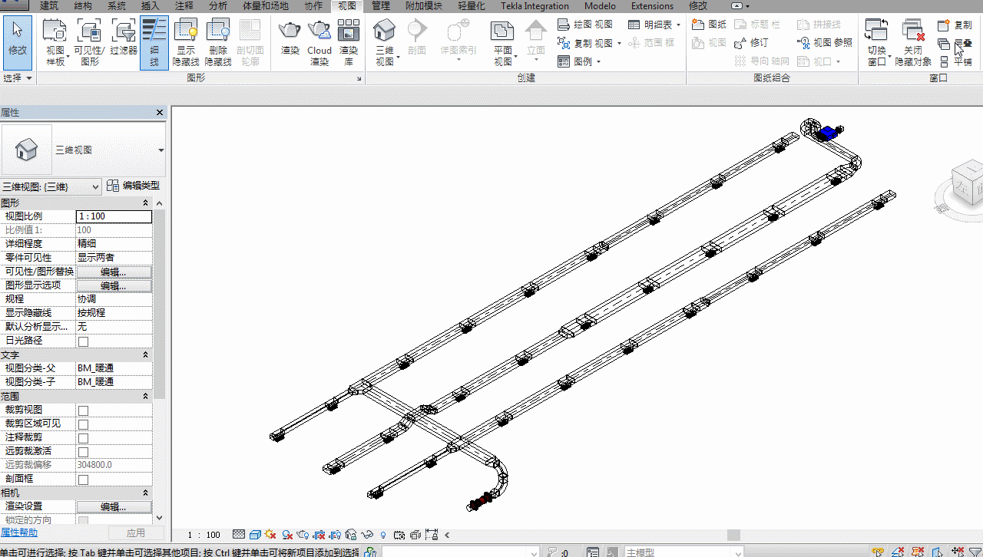Screen dimensions: 983x557
Task: Open 可见性/图形 visibility graphics tool
Action: [x=90, y=42]
